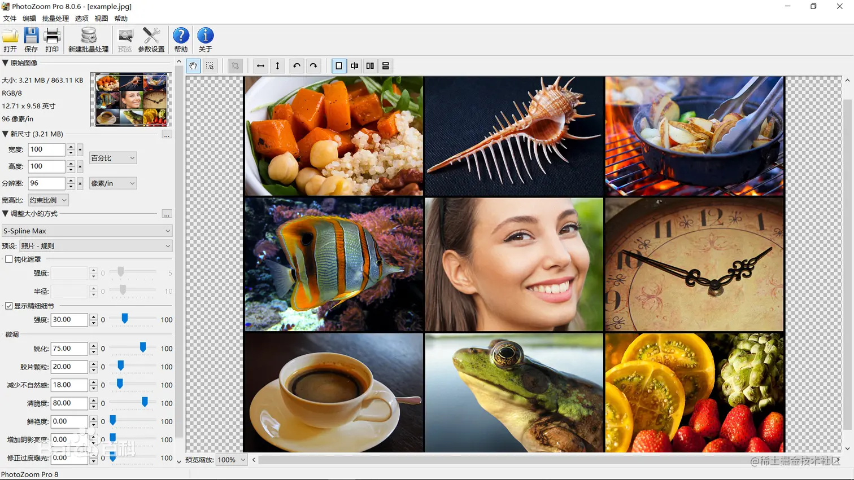
Task: Click the ... button next to 新尺寸
Action: point(167,134)
